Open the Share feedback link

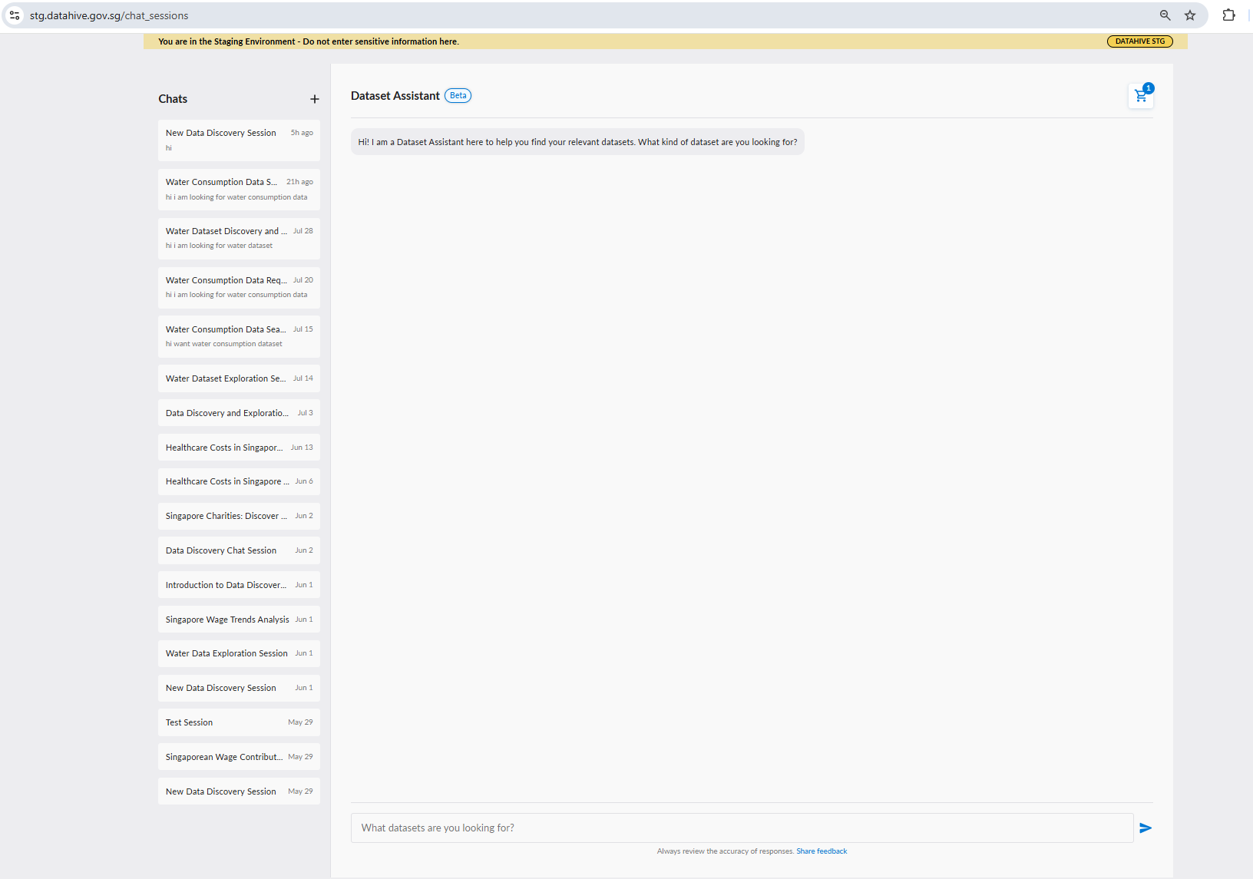point(822,851)
